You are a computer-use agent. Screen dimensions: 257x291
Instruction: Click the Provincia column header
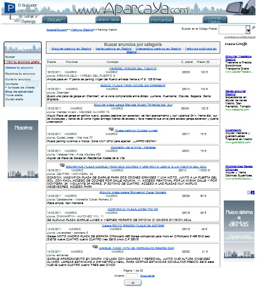click(x=71, y=62)
